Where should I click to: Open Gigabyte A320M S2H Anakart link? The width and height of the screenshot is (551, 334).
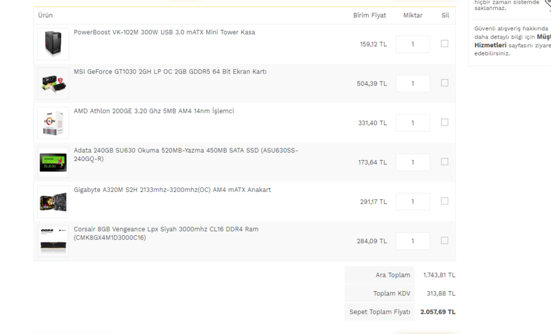[173, 189]
